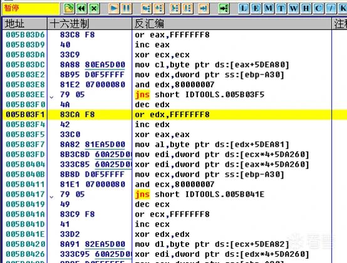Image resolution: width=347 pixels, height=263 pixels.
Task: Click the green Go To Address icon
Action: tap(224, 9)
